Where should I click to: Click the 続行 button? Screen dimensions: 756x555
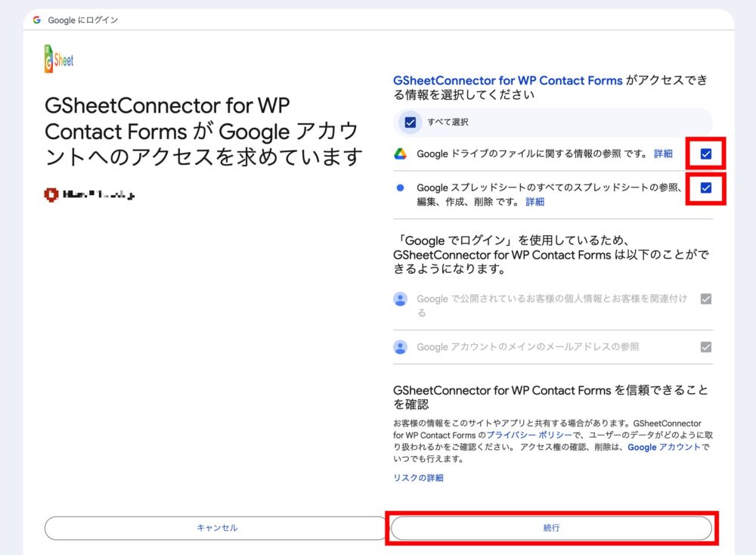point(552,528)
